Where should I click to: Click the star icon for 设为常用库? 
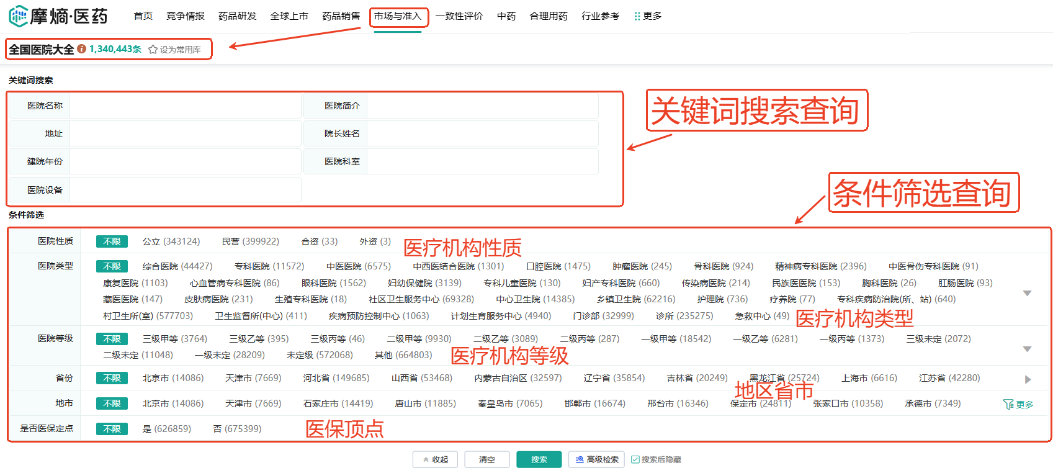153,50
